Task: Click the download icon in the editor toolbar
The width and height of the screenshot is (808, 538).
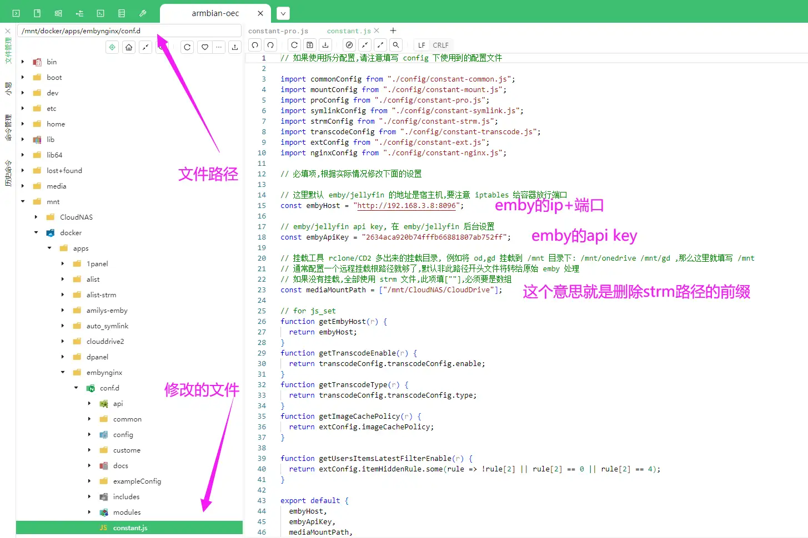Action: (325, 45)
